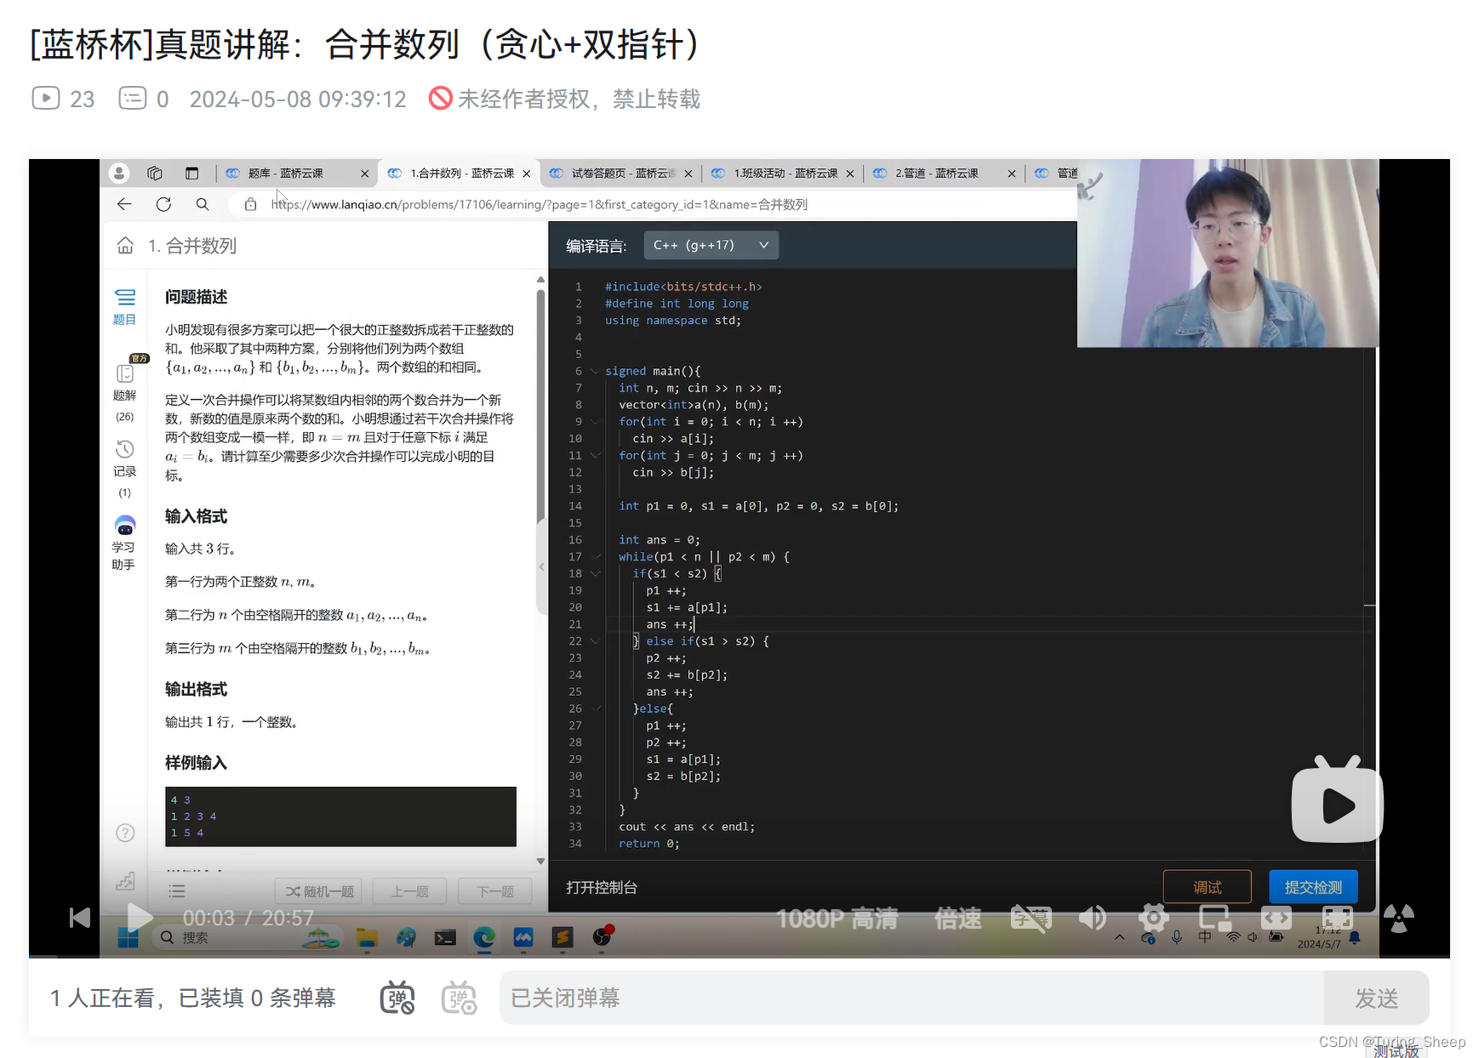The height and width of the screenshot is (1058, 1479).
Task: Open the browser profile avatar
Action: pos(119,173)
